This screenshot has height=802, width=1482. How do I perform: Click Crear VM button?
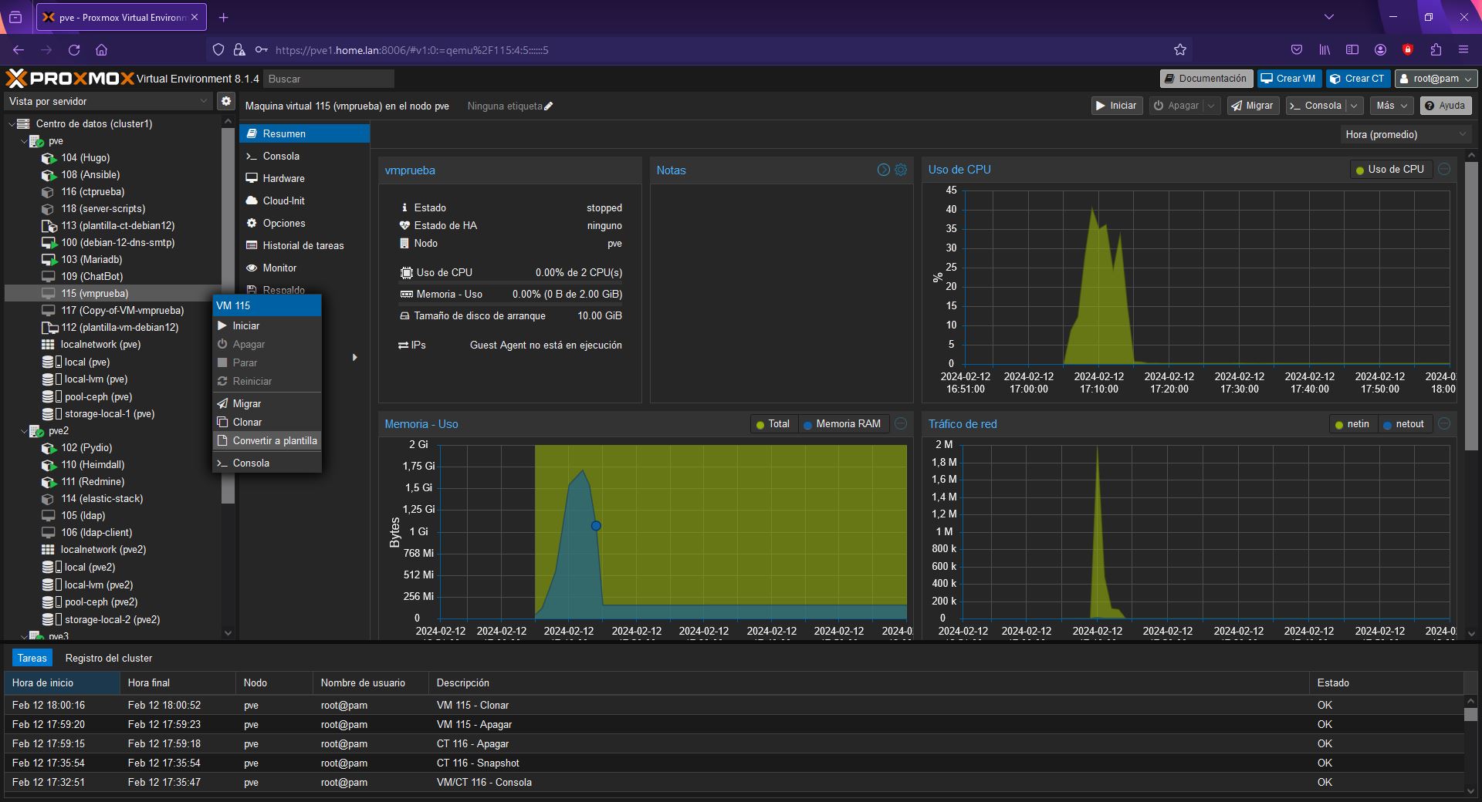pyautogui.click(x=1288, y=79)
